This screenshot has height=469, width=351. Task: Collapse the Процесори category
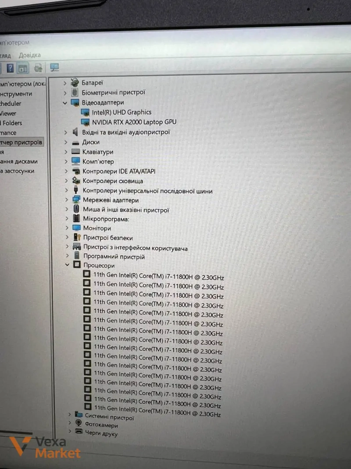click(x=67, y=265)
